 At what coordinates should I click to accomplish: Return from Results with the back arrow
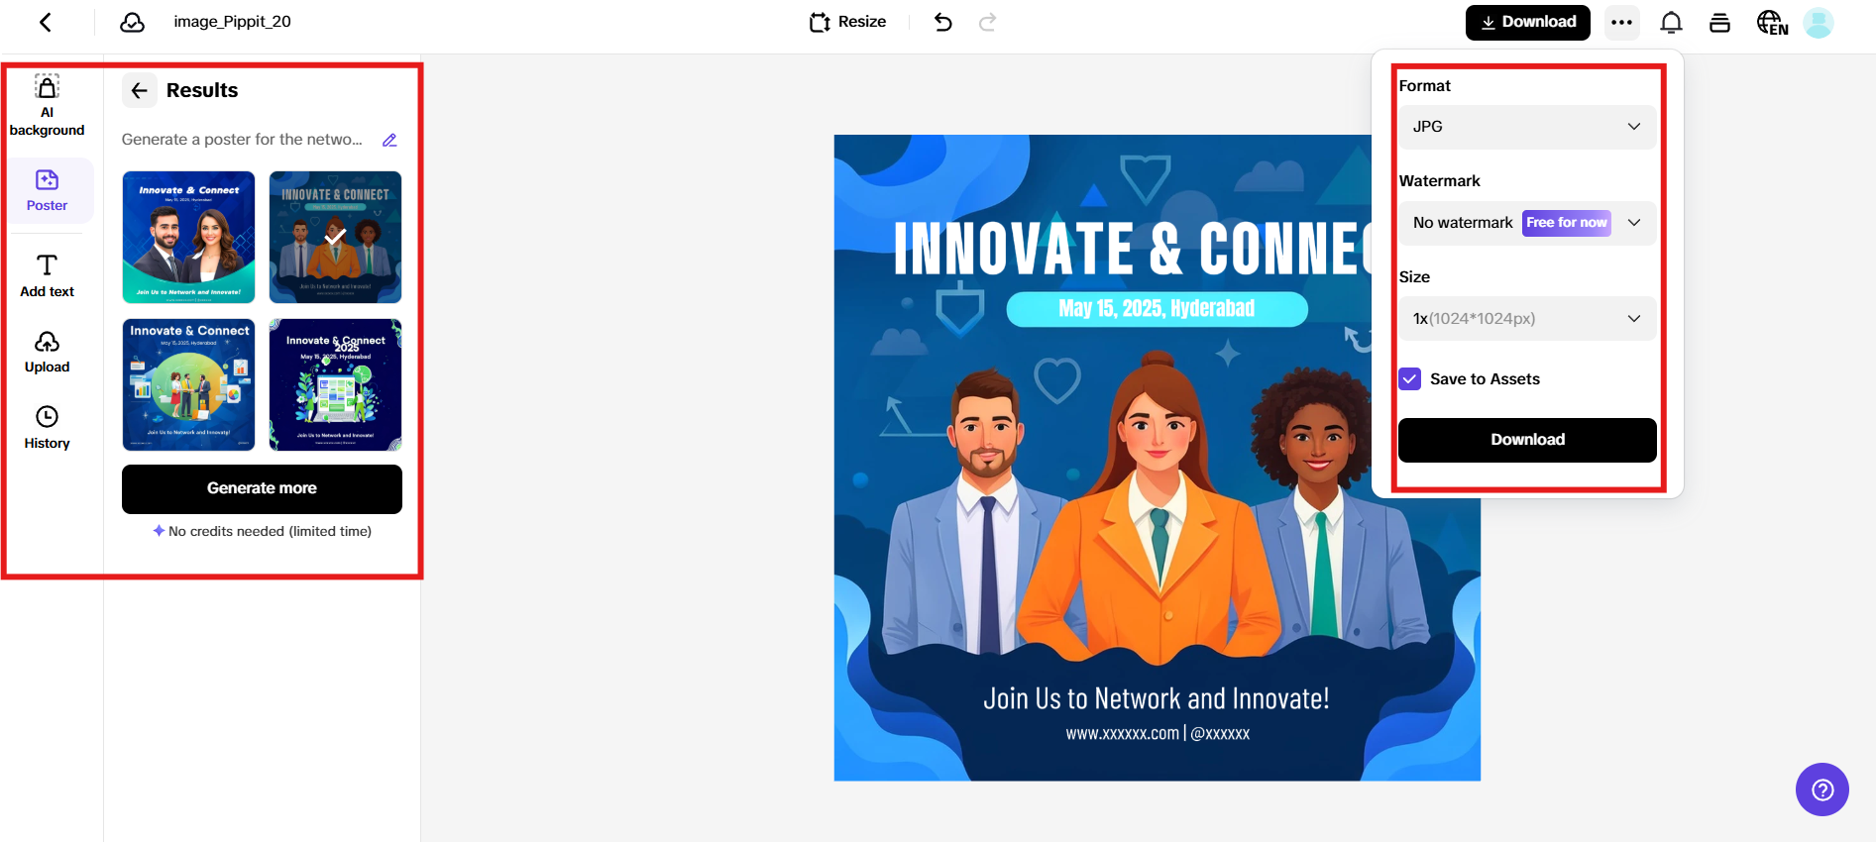140,90
